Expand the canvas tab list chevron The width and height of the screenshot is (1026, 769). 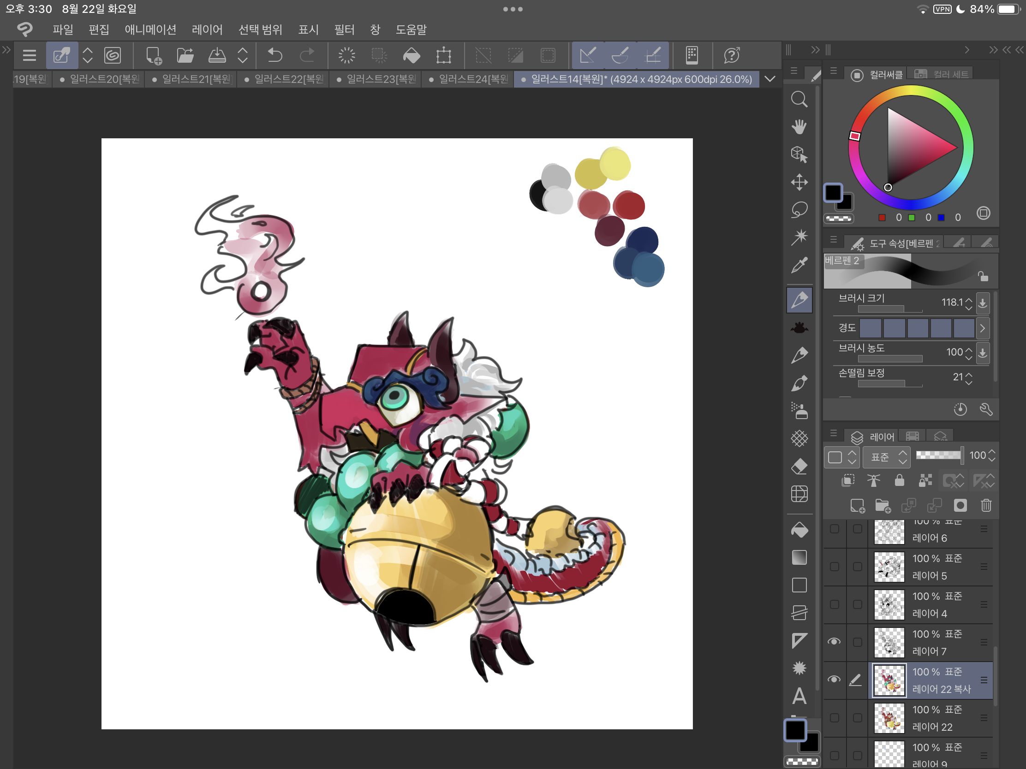coord(770,79)
